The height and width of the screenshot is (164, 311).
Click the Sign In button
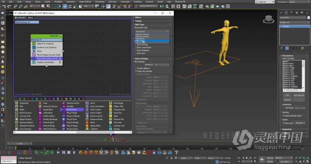coord(265,2)
